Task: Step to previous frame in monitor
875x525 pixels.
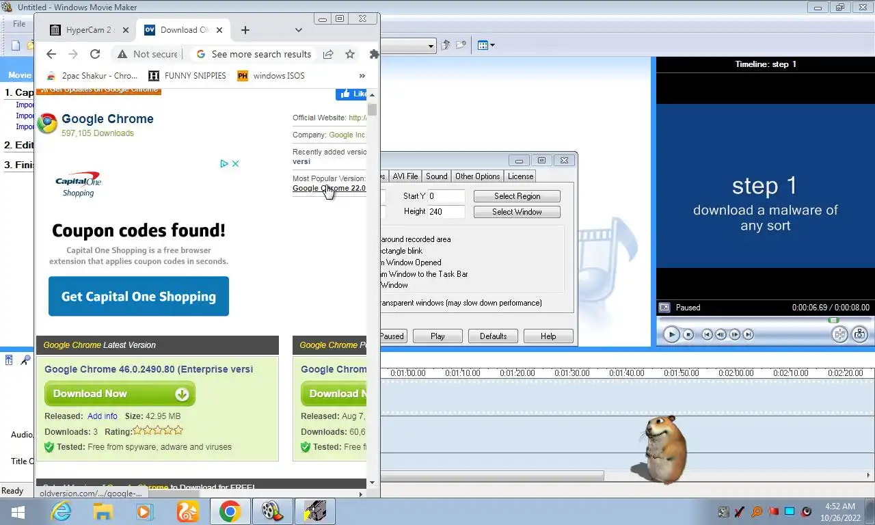Action: tap(721, 334)
